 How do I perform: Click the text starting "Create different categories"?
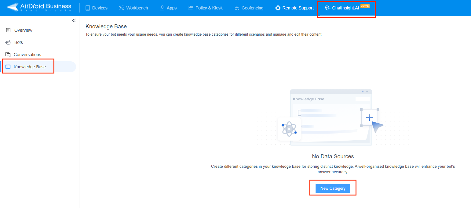tap(333, 169)
